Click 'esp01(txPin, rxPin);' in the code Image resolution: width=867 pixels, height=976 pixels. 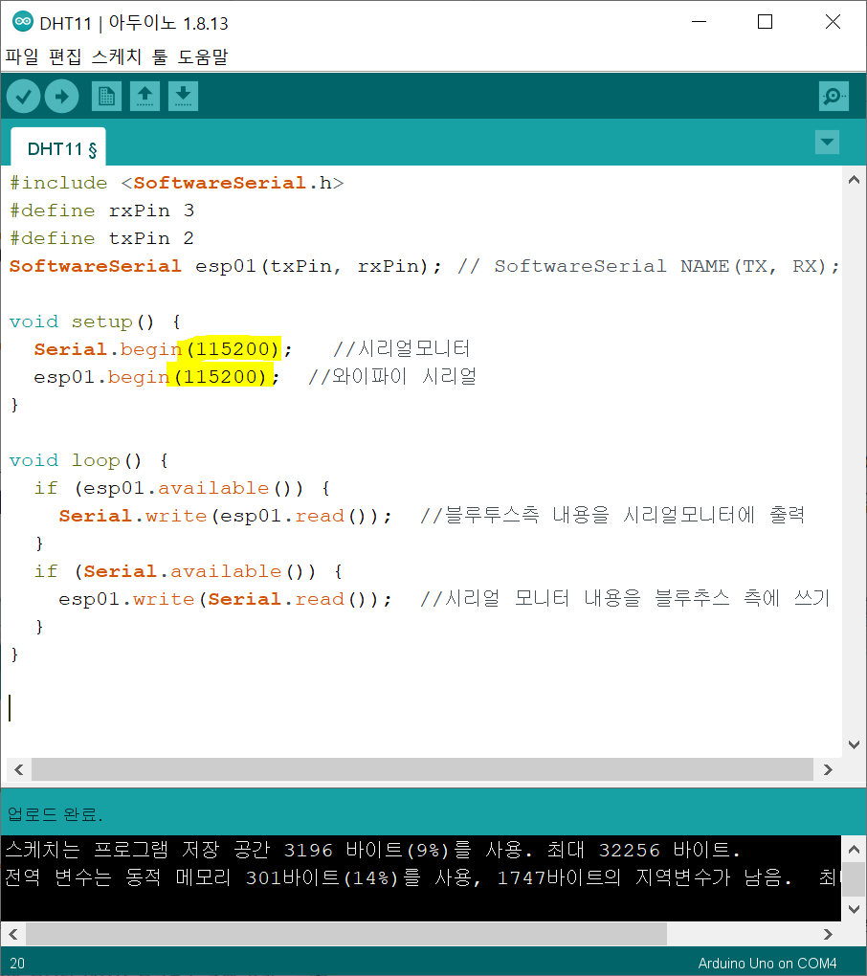pyautogui.click(x=318, y=266)
